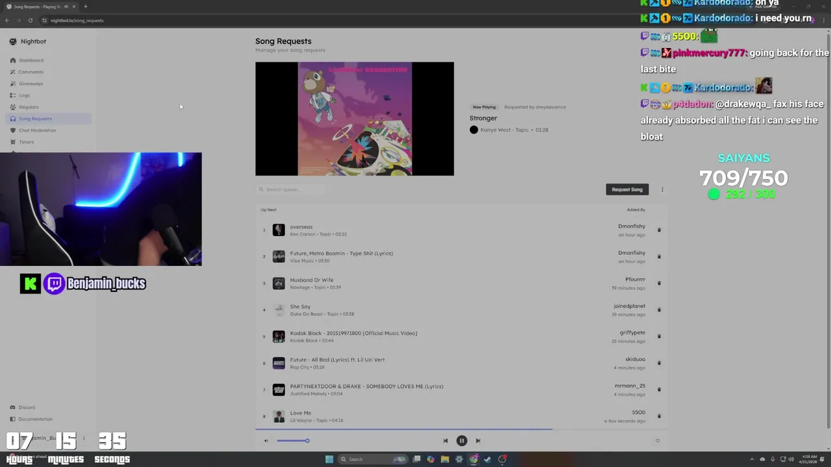This screenshot has width=831, height=467.
Task: Select the Love Me song title
Action: click(x=301, y=413)
